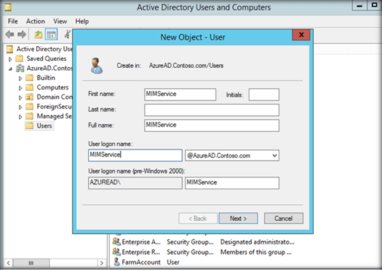The height and width of the screenshot is (270, 382).
Task: Click the Cancel button
Action: pyautogui.click(x=284, y=219)
